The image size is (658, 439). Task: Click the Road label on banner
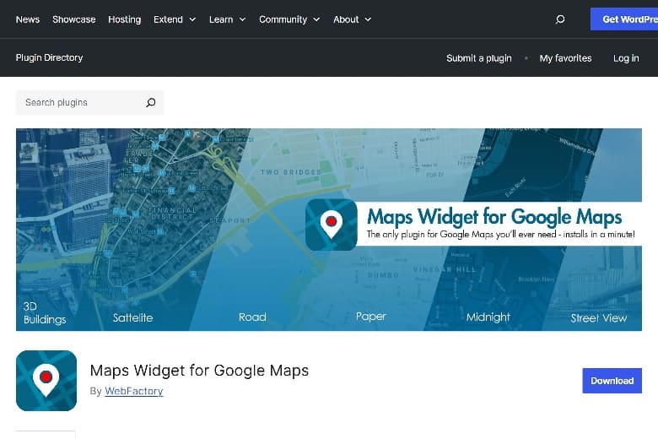(252, 317)
